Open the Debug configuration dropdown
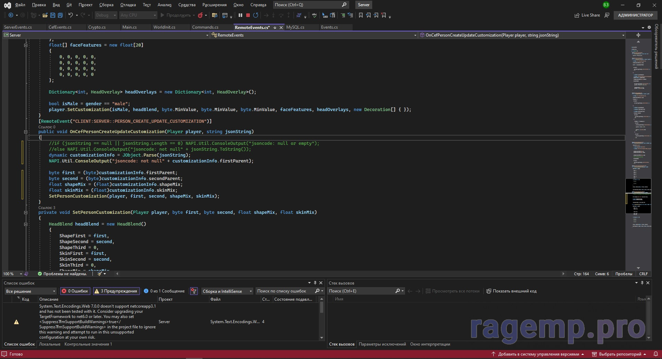This screenshot has width=662, height=359. (106, 15)
